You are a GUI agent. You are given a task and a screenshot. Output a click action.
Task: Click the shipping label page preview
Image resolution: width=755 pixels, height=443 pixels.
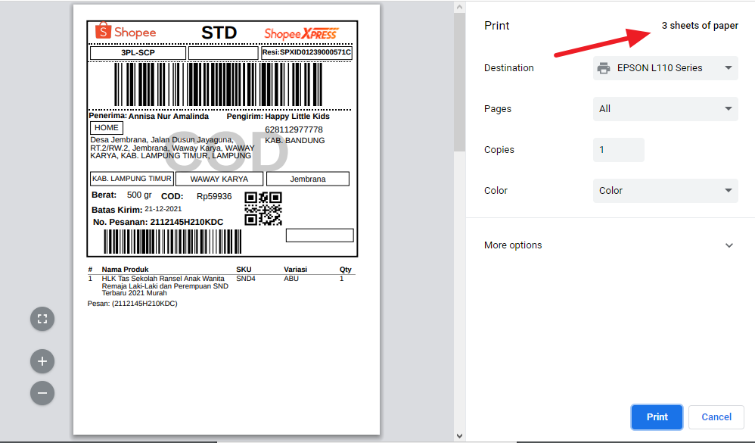(226, 220)
